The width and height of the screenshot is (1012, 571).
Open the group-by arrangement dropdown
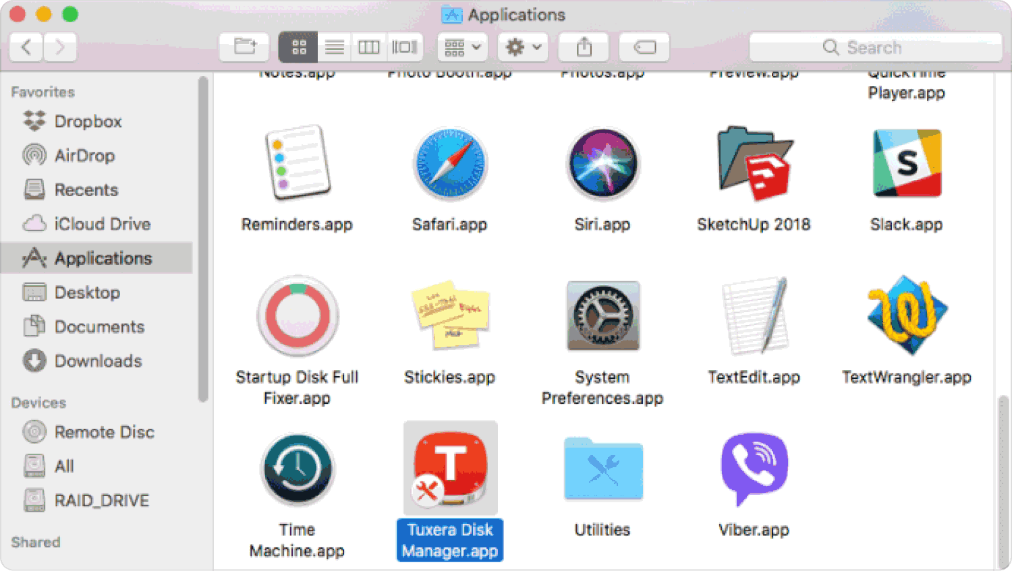coord(463,47)
